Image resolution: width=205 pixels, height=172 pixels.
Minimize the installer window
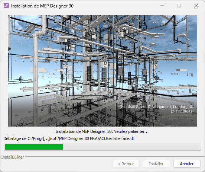tap(162, 6)
